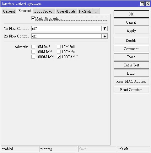Enable 10M full advertise option

[59, 47]
